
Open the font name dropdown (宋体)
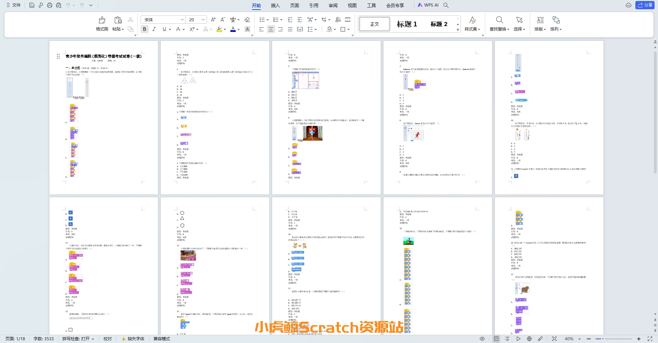(x=182, y=20)
